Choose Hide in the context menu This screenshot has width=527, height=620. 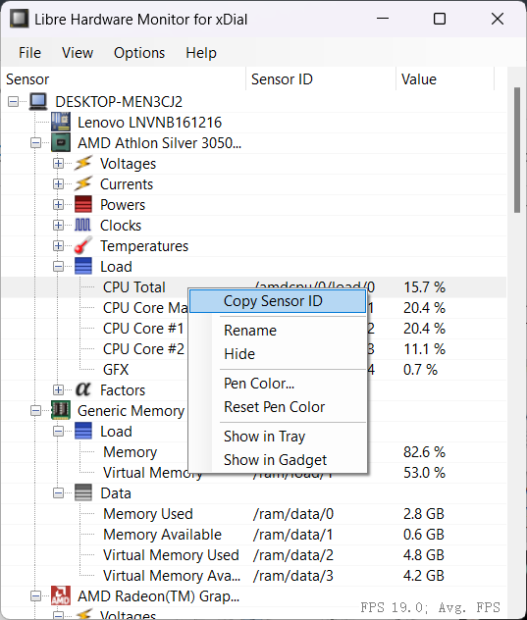(x=278, y=354)
